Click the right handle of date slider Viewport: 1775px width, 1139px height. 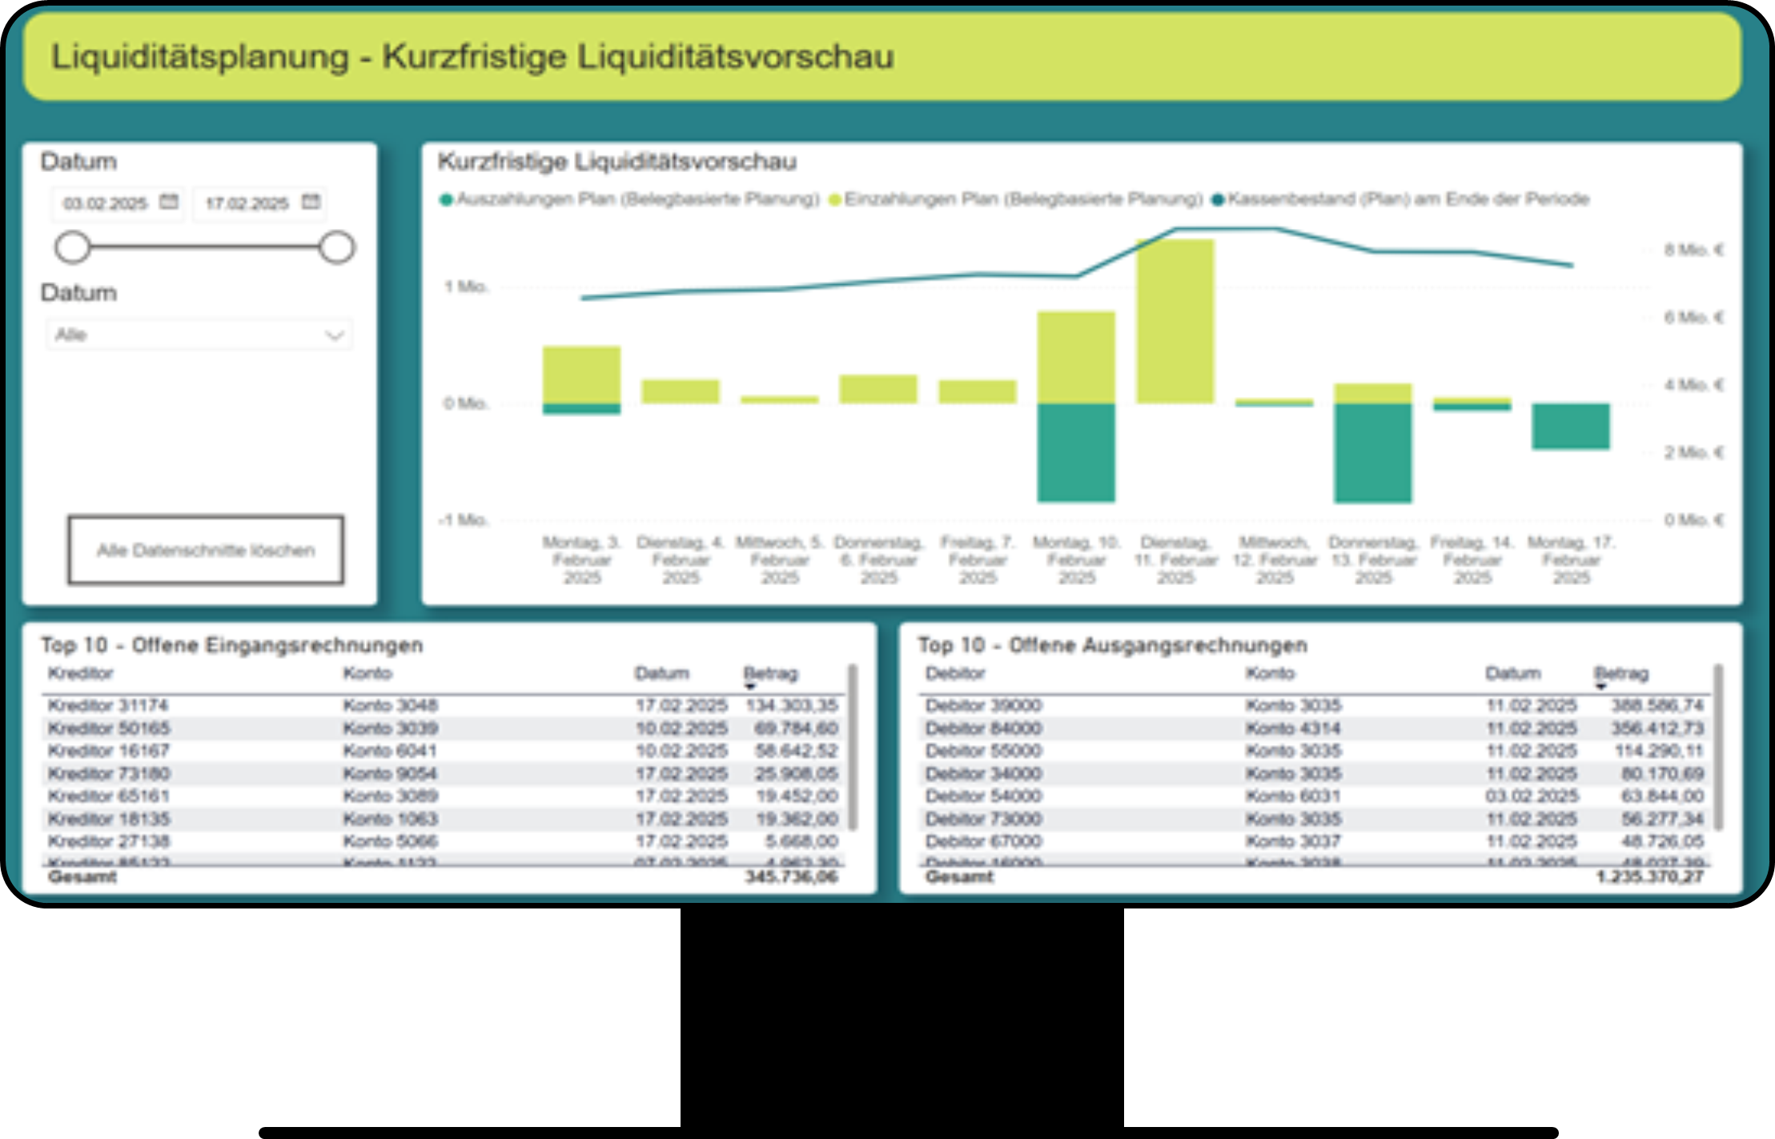(x=336, y=247)
